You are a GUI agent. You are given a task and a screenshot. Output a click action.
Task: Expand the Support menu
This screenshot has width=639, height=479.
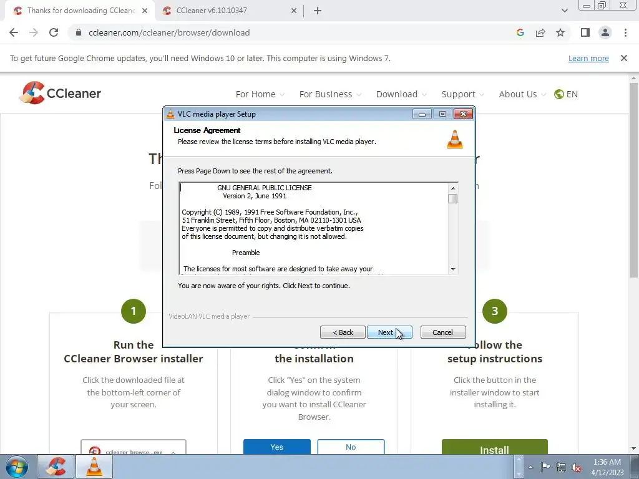tap(462, 94)
